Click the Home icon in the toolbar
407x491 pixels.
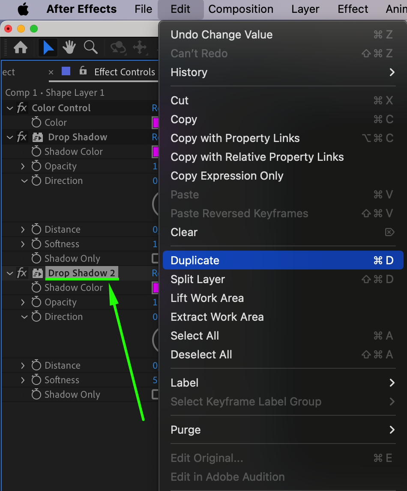(x=21, y=47)
